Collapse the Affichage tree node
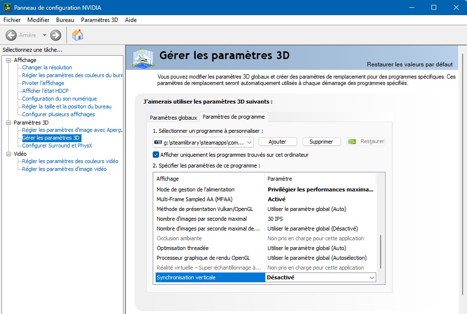467x314 pixels. coord(8,60)
